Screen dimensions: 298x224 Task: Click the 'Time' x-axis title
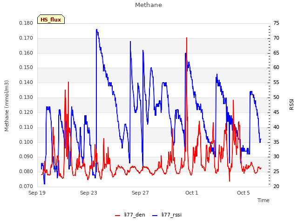[x=264, y=200]
